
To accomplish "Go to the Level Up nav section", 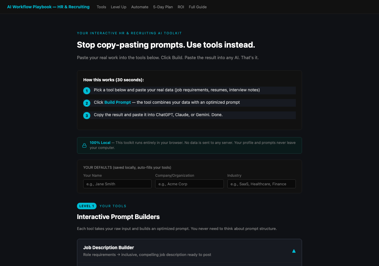I will click(x=118, y=7).
